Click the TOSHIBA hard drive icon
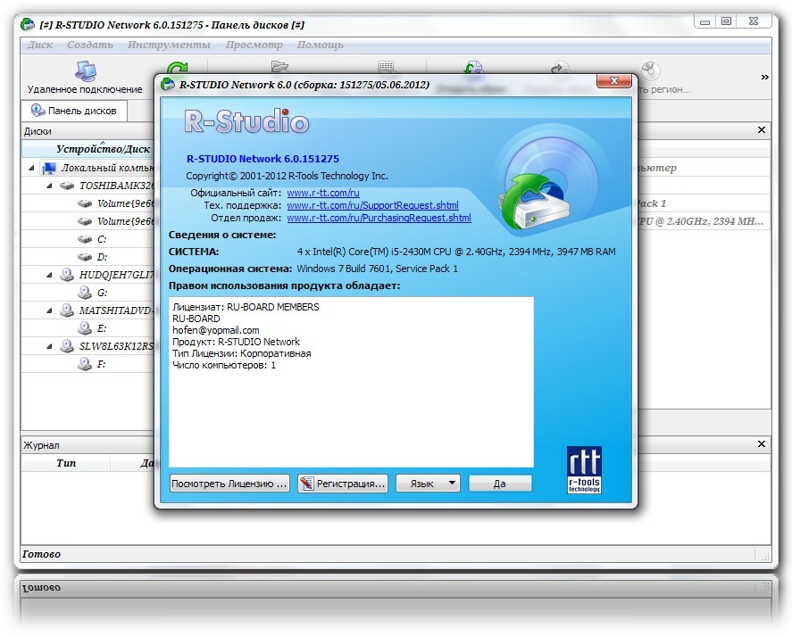The width and height of the screenshot is (792, 637). click(67, 186)
